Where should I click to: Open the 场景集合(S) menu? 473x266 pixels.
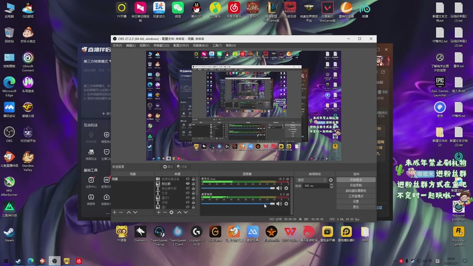pos(200,46)
